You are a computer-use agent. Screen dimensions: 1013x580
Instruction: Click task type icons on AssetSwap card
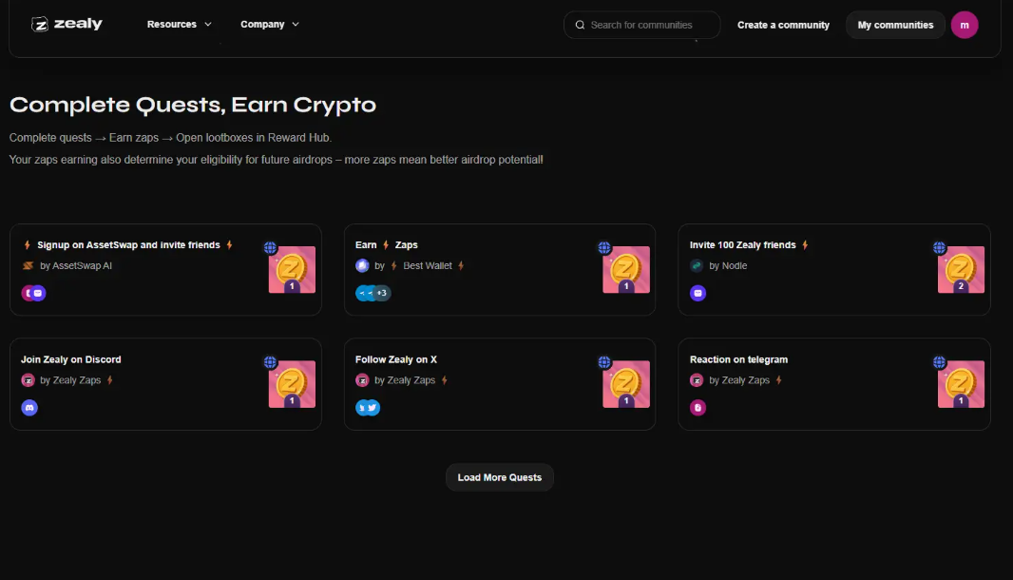(x=33, y=293)
